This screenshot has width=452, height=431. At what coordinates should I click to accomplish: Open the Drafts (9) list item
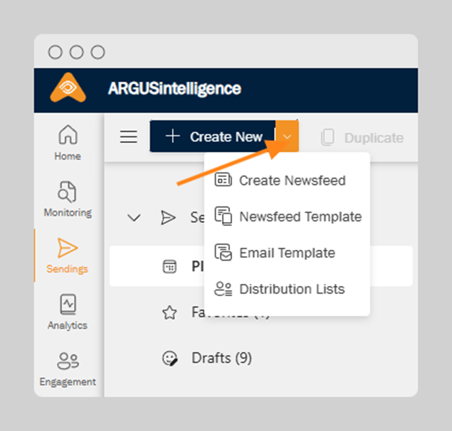(221, 358)
